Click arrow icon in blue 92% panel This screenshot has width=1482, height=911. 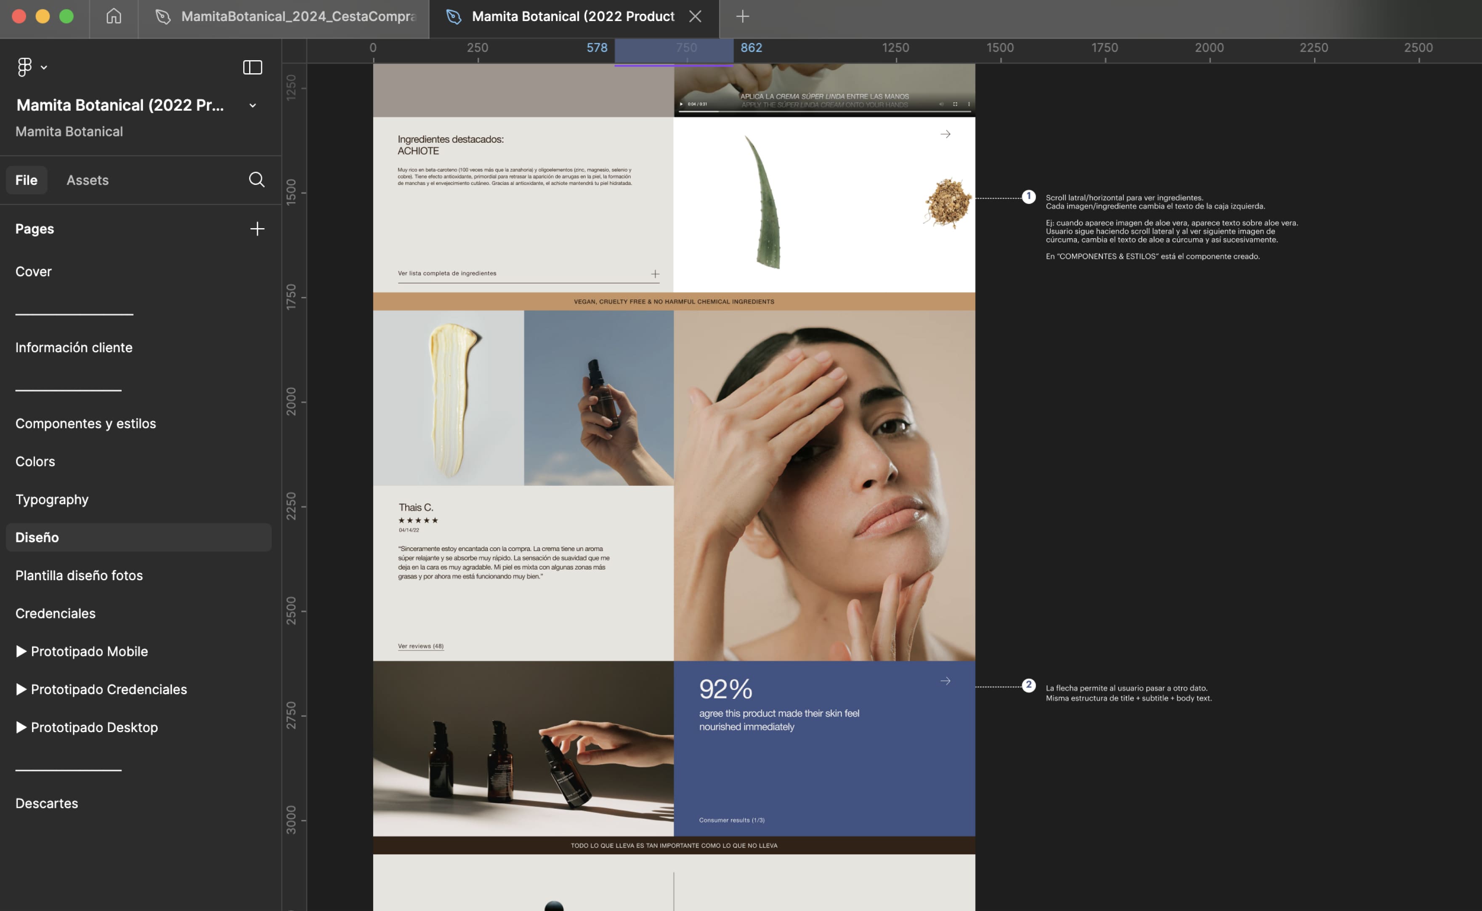946,681
